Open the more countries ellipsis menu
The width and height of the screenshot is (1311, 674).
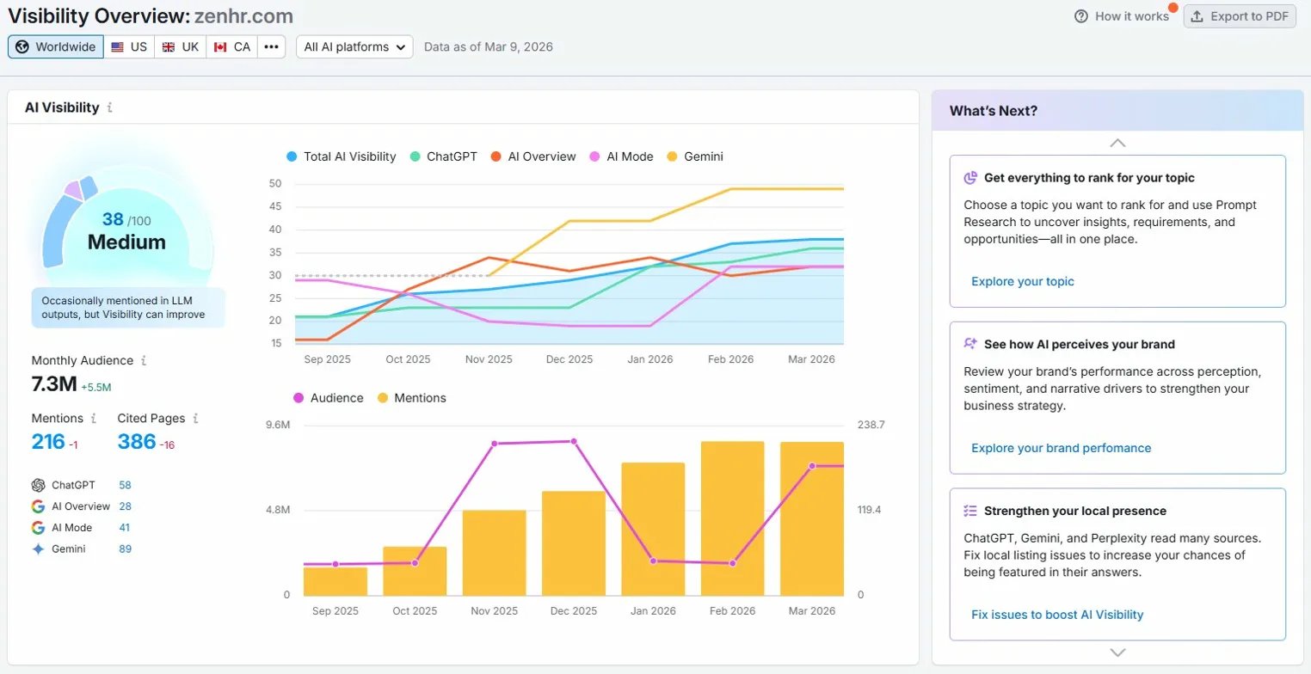click(x=271, y=46)
